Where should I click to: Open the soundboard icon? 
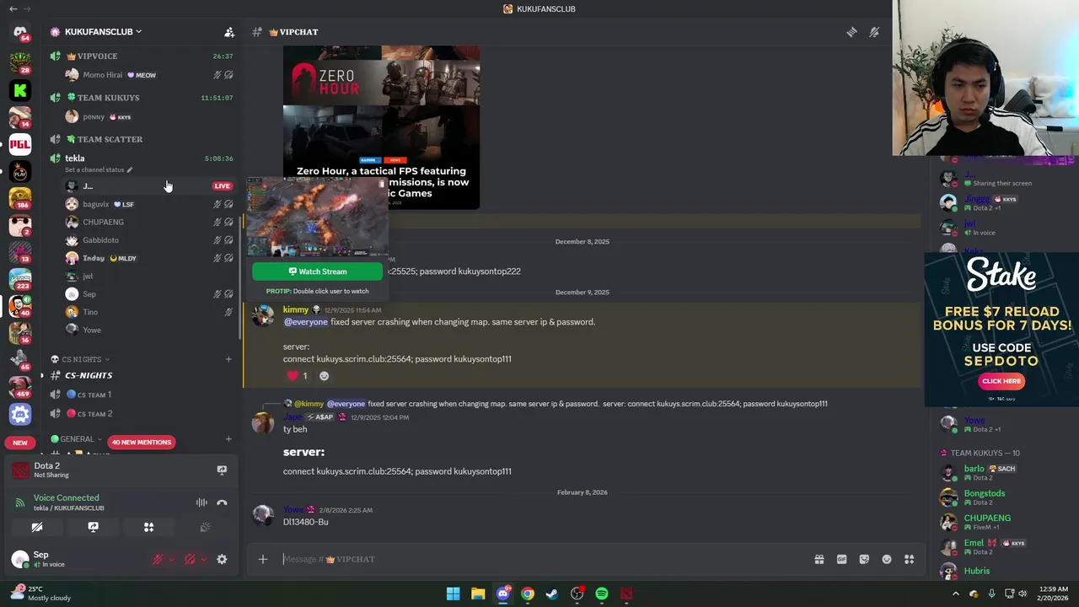pos(205,527)
